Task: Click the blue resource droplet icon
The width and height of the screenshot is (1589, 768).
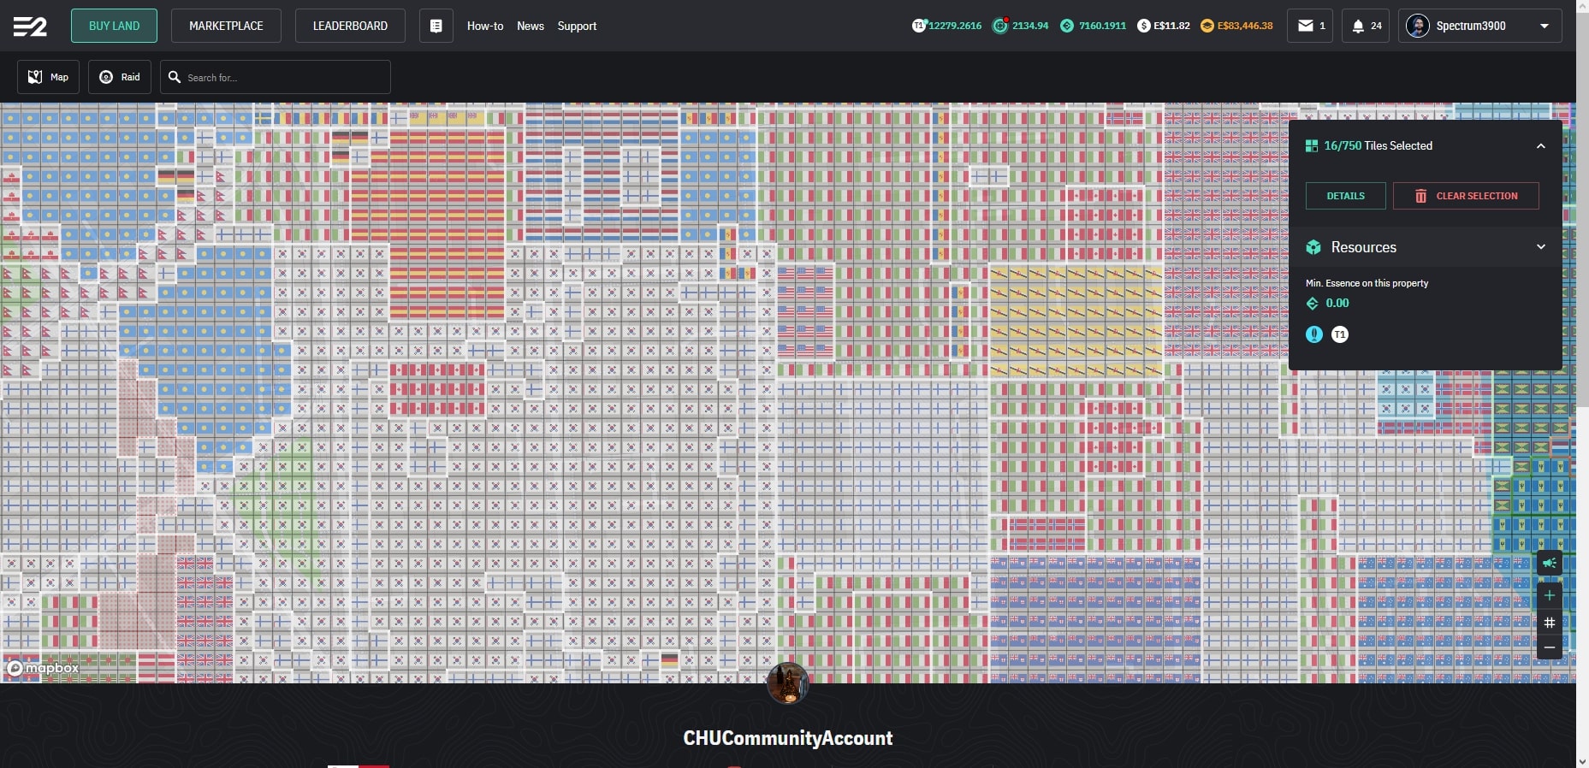Action: tap(1314, 334)
